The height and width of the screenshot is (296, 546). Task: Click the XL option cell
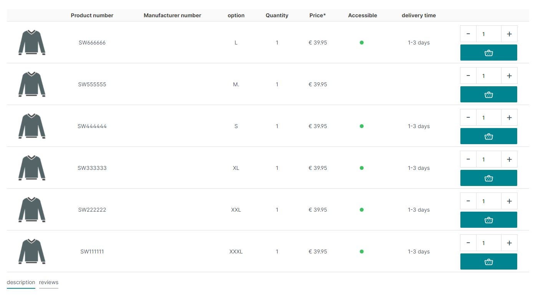coord(236,168)
